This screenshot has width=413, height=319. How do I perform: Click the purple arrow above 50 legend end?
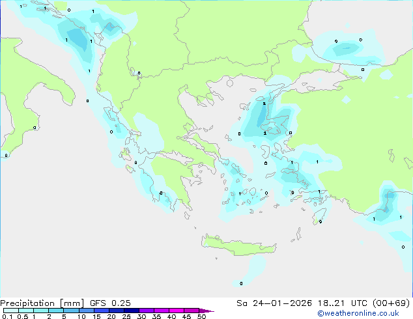[206, 311]
